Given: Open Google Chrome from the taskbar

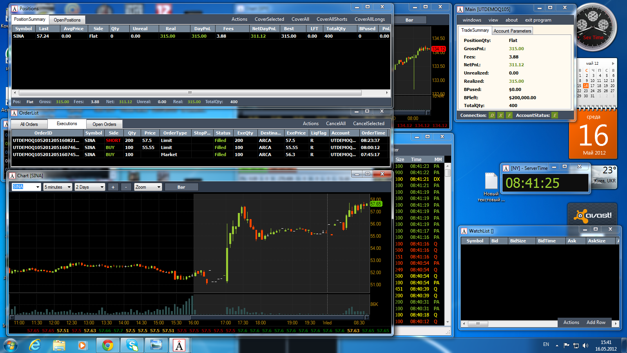Looking at the screenshot, I should 107,345.
